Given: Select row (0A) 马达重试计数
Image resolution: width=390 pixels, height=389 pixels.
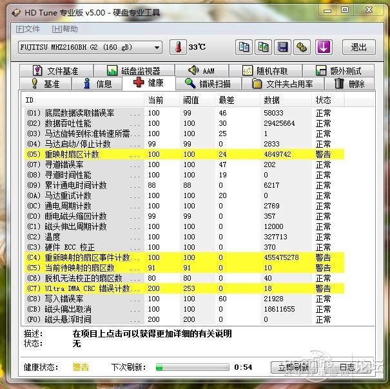Looking at the screenshot, I should coord(184,195).
